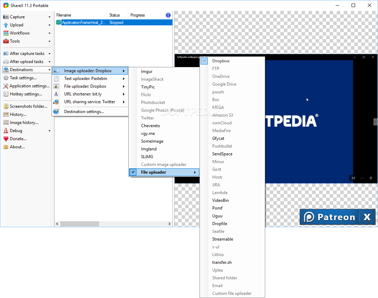
Task: Click the URL sharing service globe icon
Action: (56, 102)
